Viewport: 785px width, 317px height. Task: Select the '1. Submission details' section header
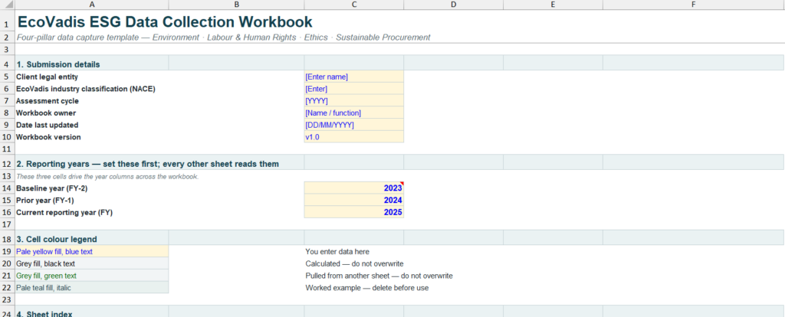(58, 64)
